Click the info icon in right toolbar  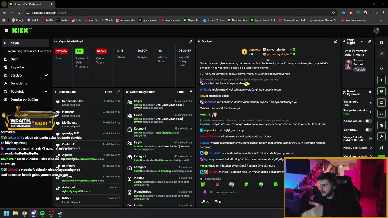pyautogui.click(x=381, y=43)
